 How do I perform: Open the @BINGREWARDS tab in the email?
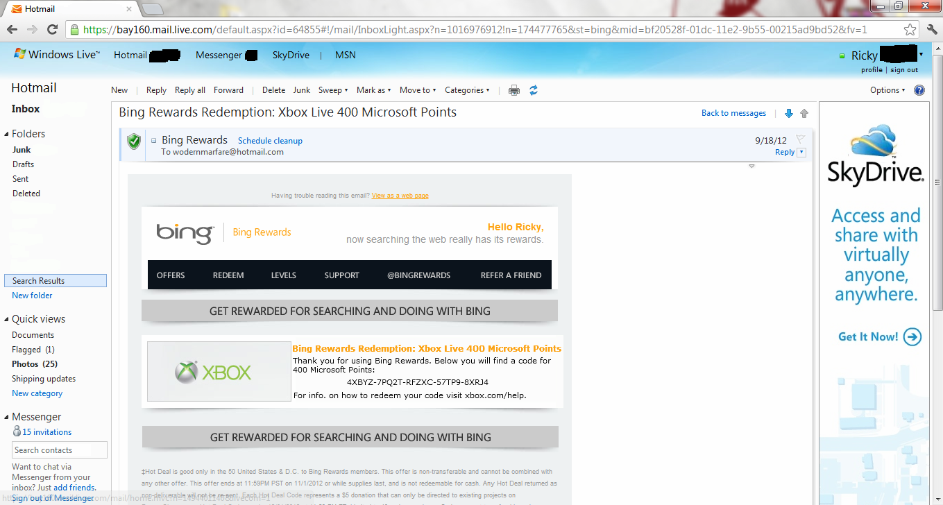[x=418, y=275]
